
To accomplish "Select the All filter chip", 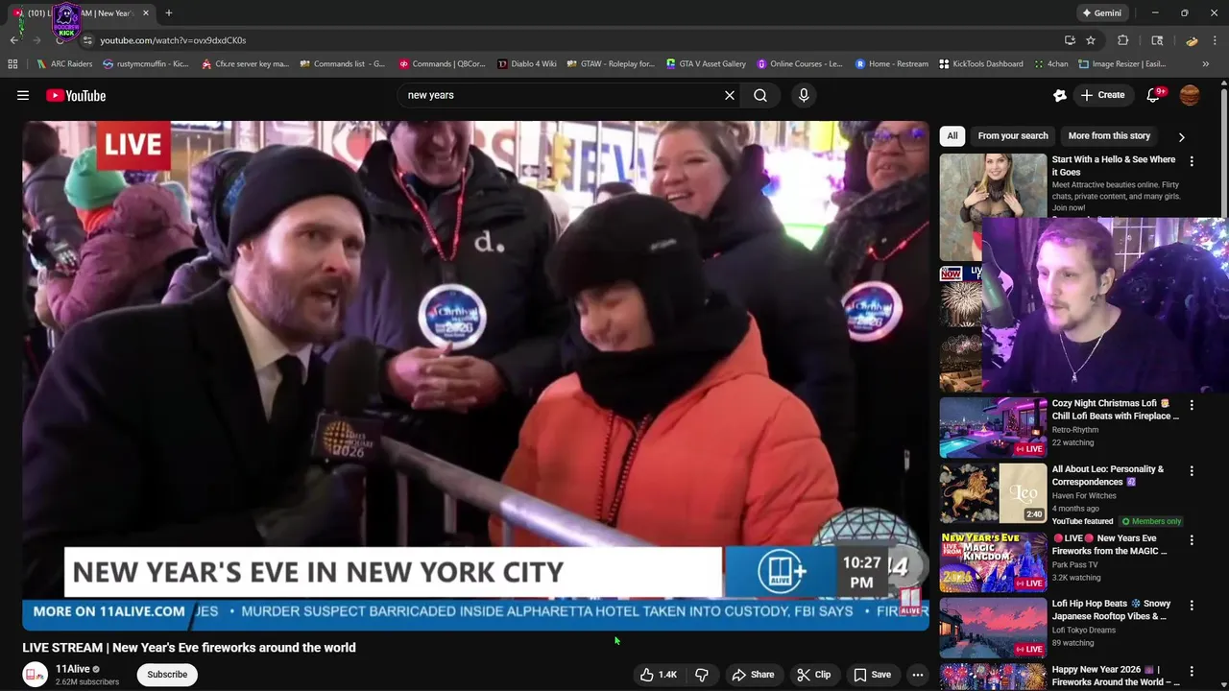I will 952,136.
